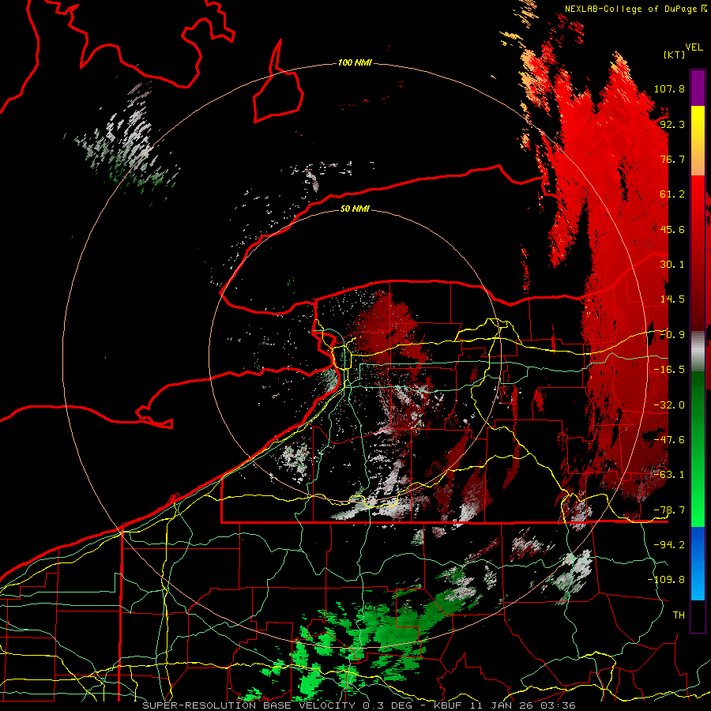Click the 92.3 velocity scale value
Screen dimensions: 711x711
(672, 124)
